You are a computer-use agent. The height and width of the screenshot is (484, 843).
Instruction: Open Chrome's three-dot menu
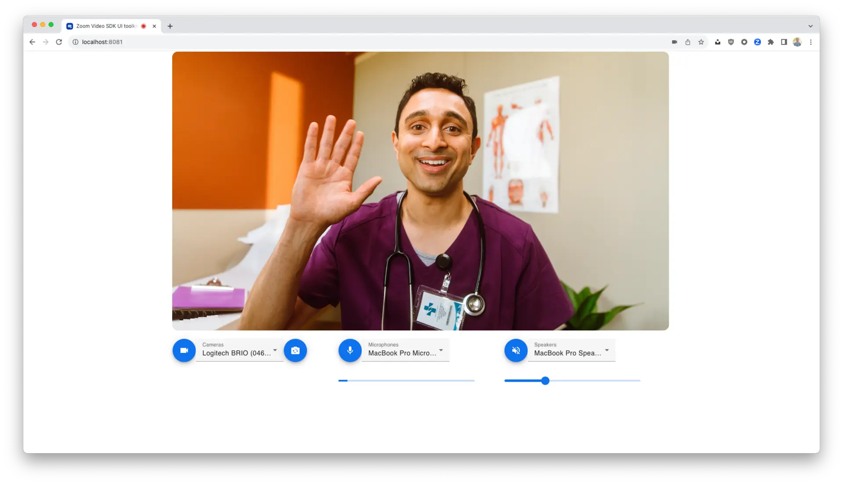coord(811,42)
